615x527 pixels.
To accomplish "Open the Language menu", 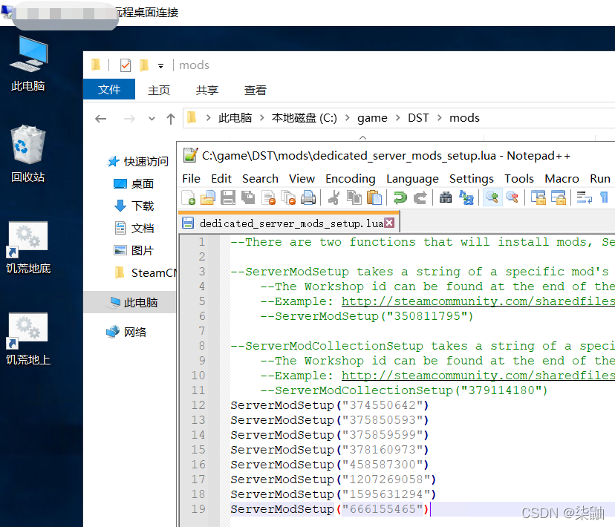I will click(x=412, y=179).
